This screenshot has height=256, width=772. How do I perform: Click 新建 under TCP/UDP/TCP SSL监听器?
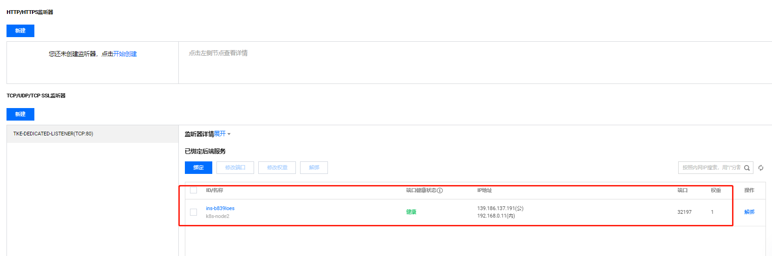tap(20, 114)
